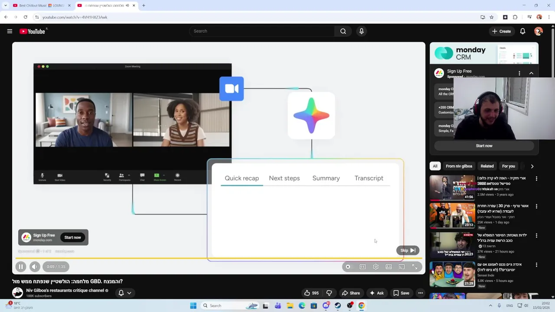Open more actions under the video
This screenshot has height=312, width=555.
[420, 293]
